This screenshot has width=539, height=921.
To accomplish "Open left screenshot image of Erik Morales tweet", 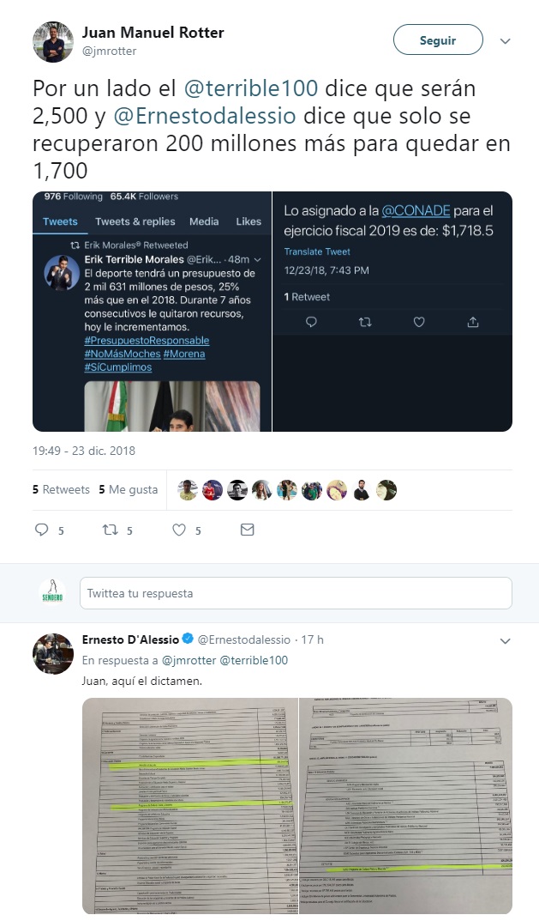I will (152, 312).
